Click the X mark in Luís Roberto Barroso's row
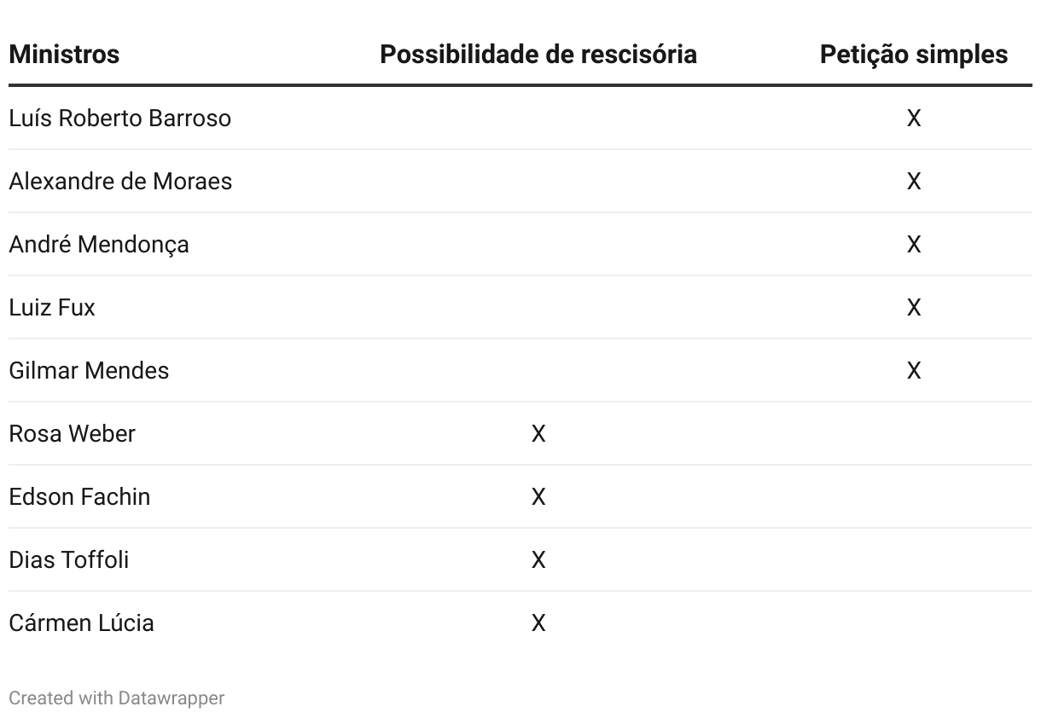Viewport: 1041px width, 718px height. tap(913, 118)
